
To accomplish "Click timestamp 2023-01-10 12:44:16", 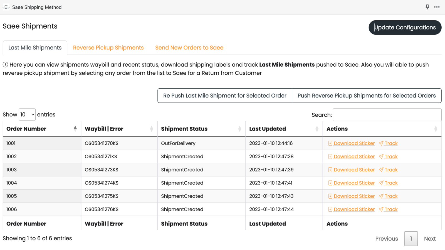I will tap(271, 143).
